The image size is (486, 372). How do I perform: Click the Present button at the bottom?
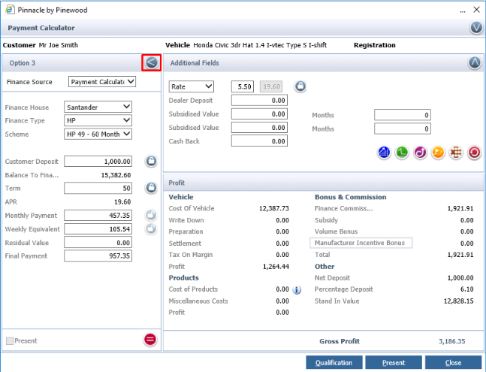(x=394, y=362)
